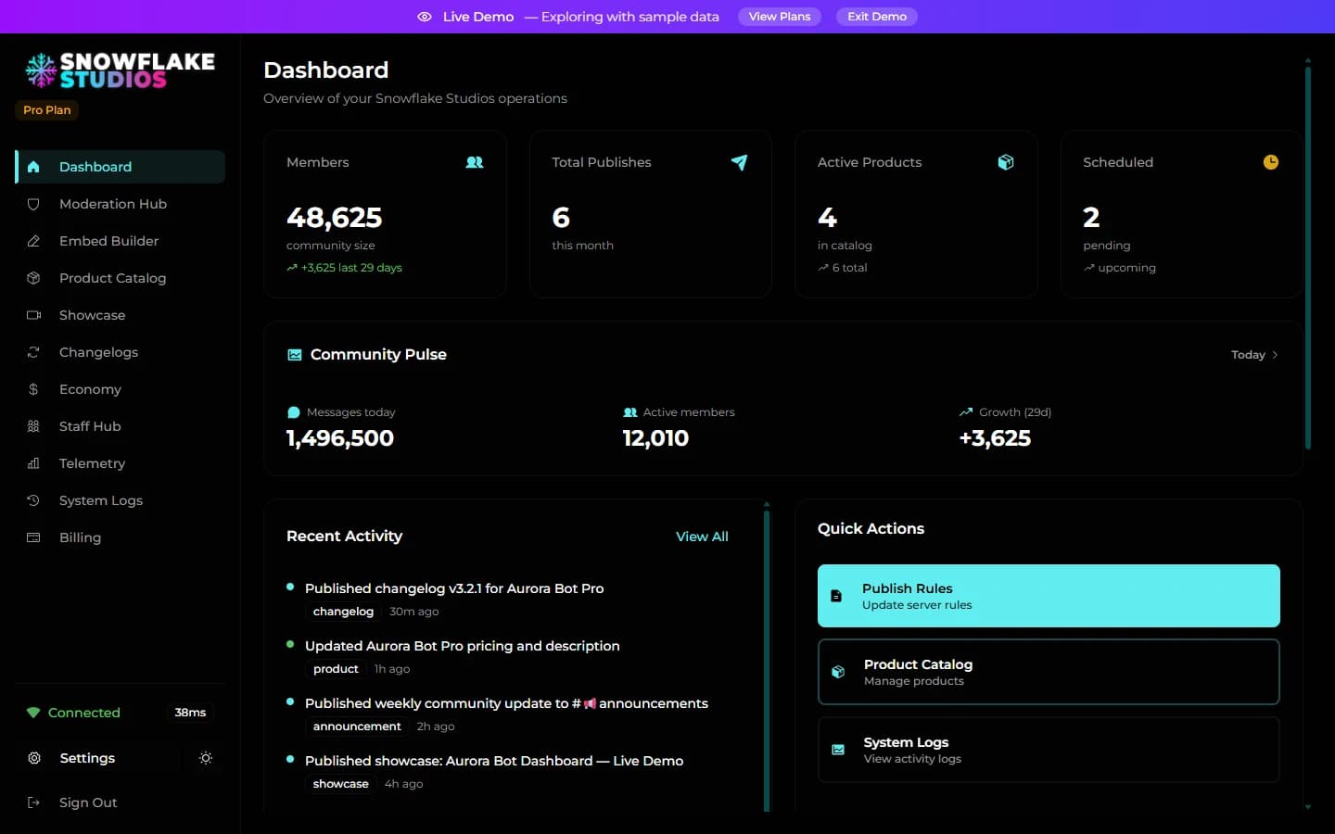This screenshot has height=834, width=1335.
Task: Click the 'changelog' activity tag
Action: pos(343,612)
